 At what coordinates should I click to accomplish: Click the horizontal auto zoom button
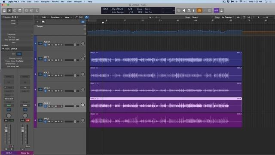pyautogui.click(x=249, y=17)
